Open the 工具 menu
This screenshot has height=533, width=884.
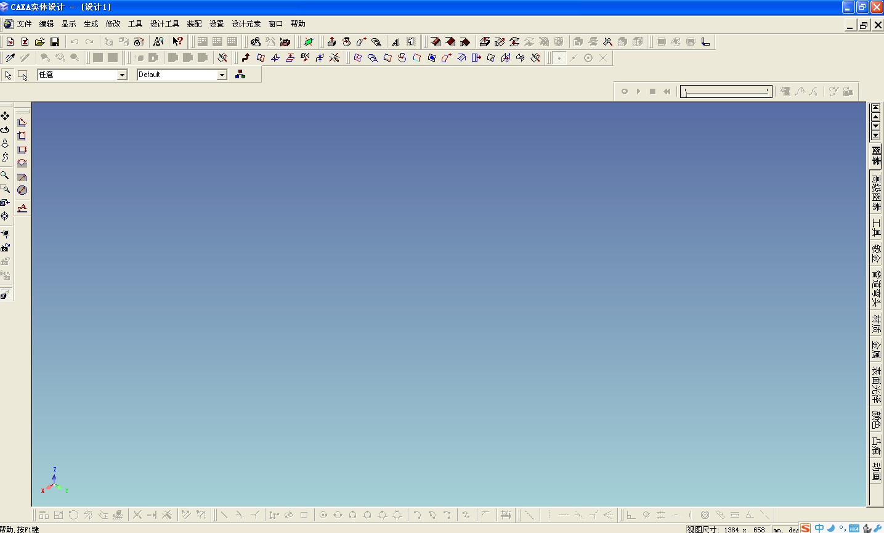[x=135, y=24]
